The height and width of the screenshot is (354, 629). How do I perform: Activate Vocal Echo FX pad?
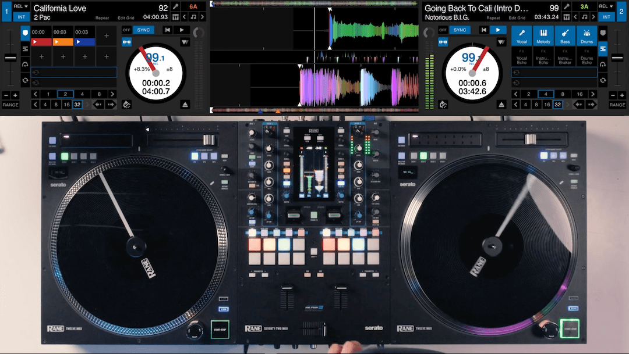tap(521, 57)
